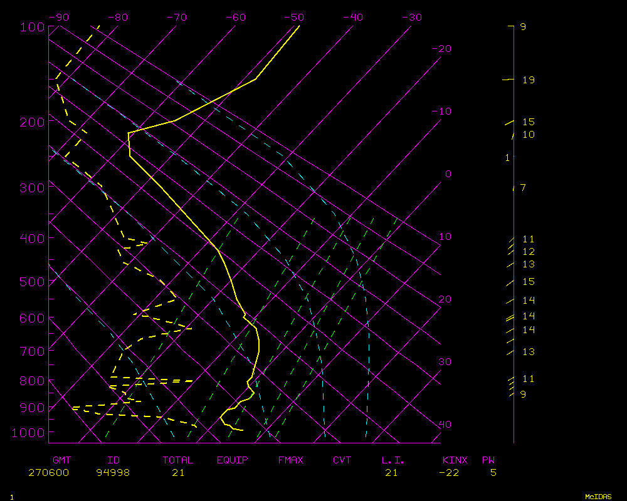627x501 pixels.
Task: Click the 100 pressure label at top left
Action: point(31,27)
